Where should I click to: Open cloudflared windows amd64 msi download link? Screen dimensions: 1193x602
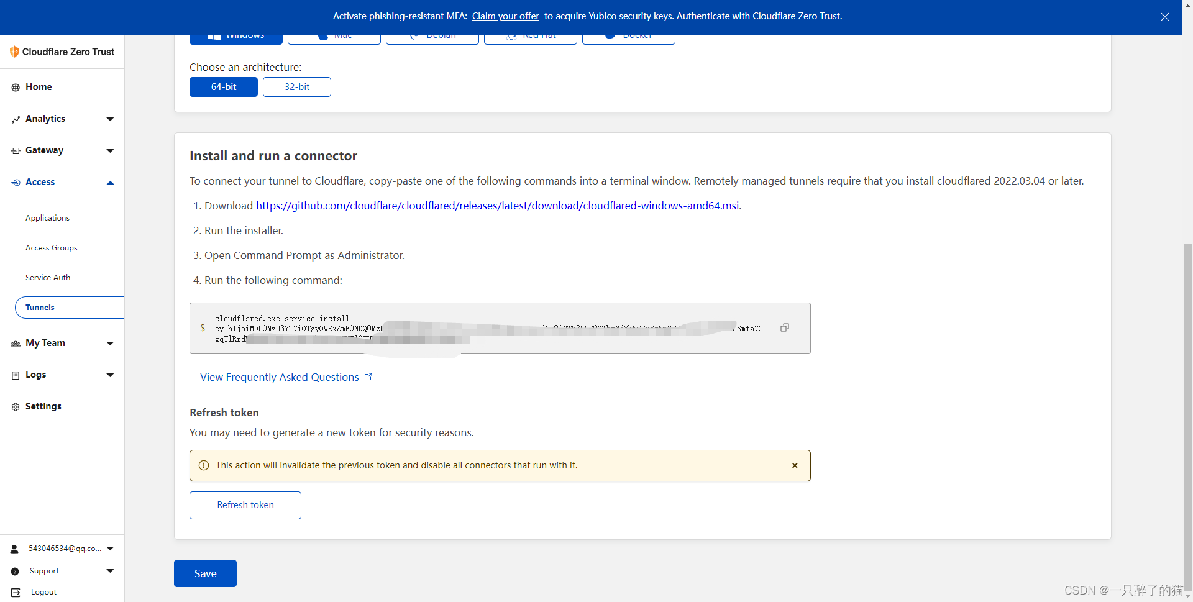(x=498, y=206)
